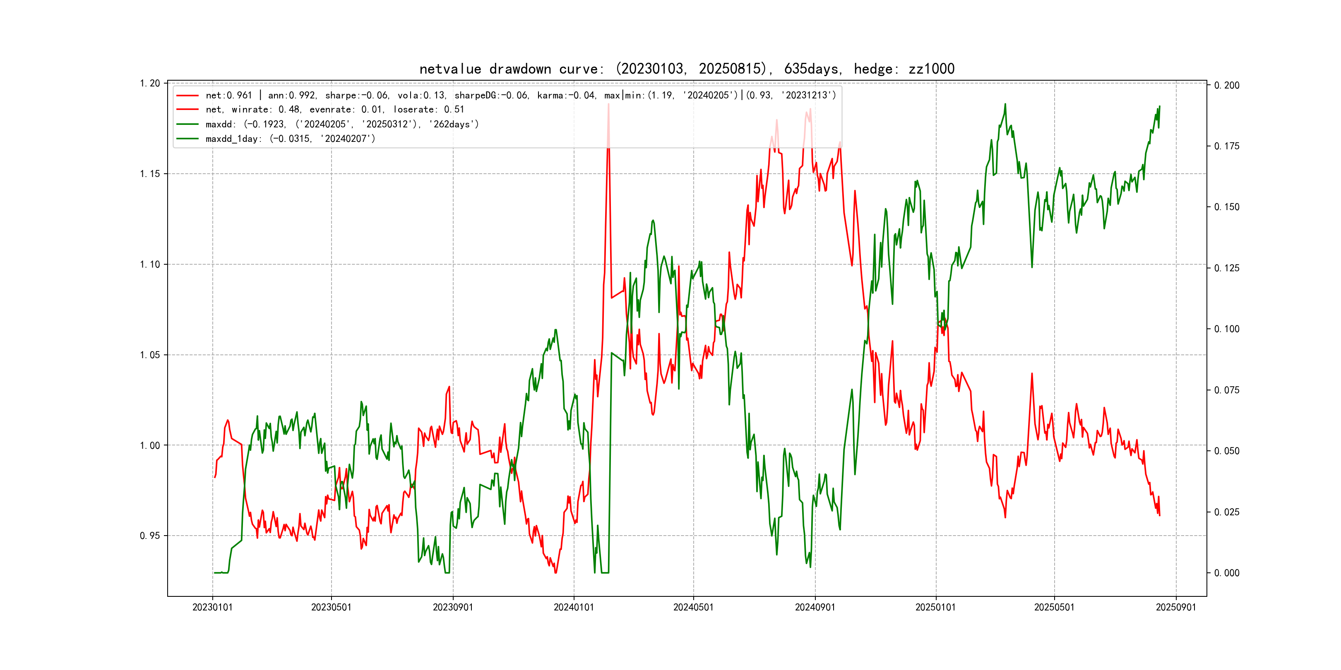Click the red swatch beside winrate legend entry
Screen dimensions: 1341x670
(187, 110)
